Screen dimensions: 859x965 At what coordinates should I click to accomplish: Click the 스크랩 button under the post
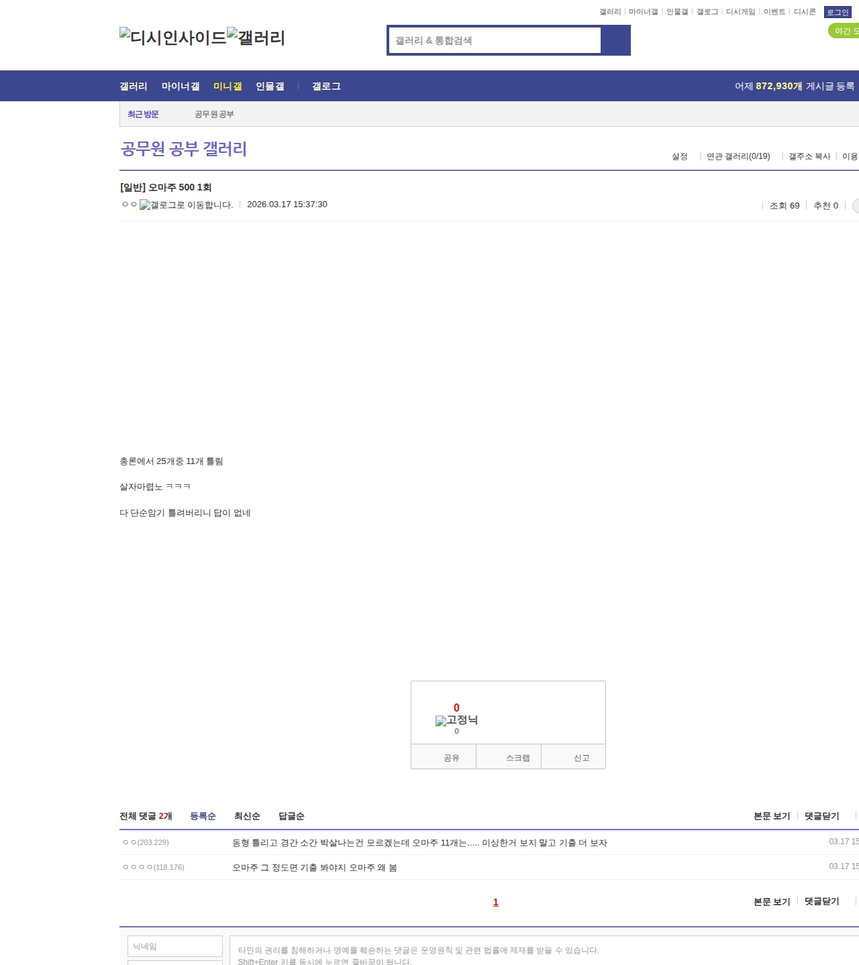pos(517,758)
